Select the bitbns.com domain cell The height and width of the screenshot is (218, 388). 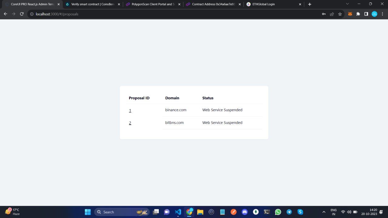coord(174,123)
